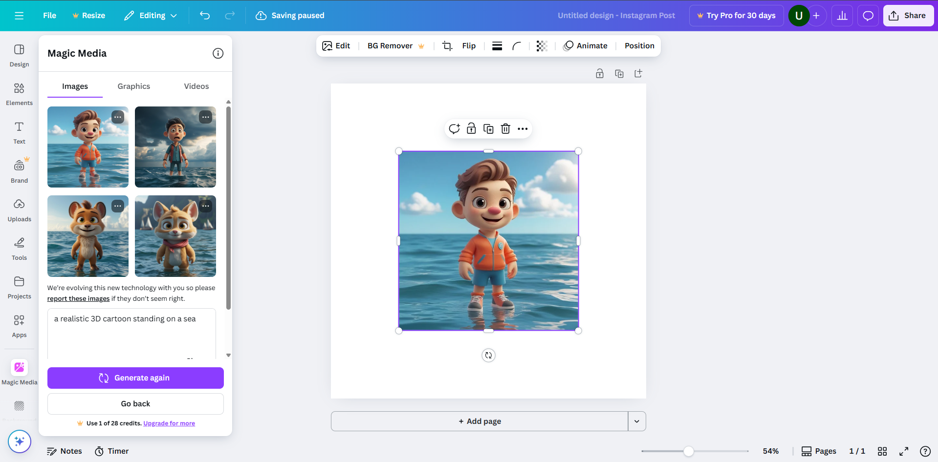This screenshot has height=462, width=938.
Task: Adjust the zoom slider at bottom
Action: 689,451
